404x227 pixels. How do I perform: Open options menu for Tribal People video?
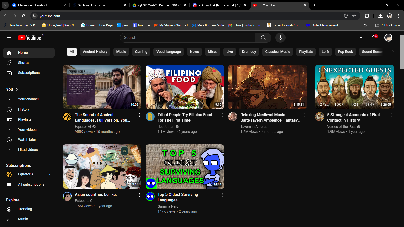222,115
